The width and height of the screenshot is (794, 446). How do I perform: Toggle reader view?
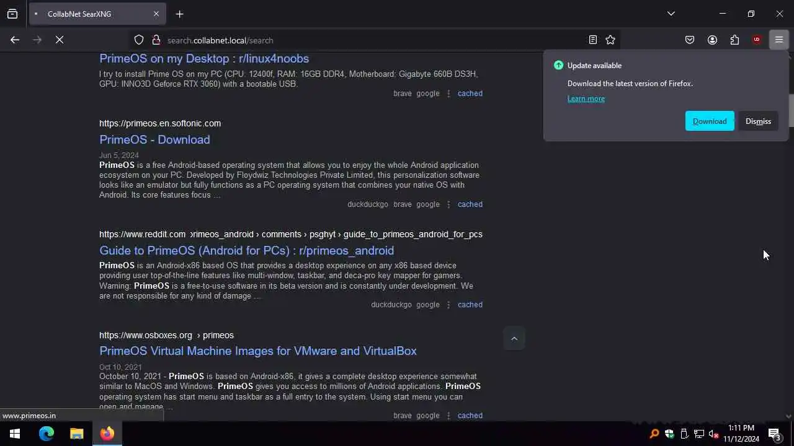click(x=593, y=40)
